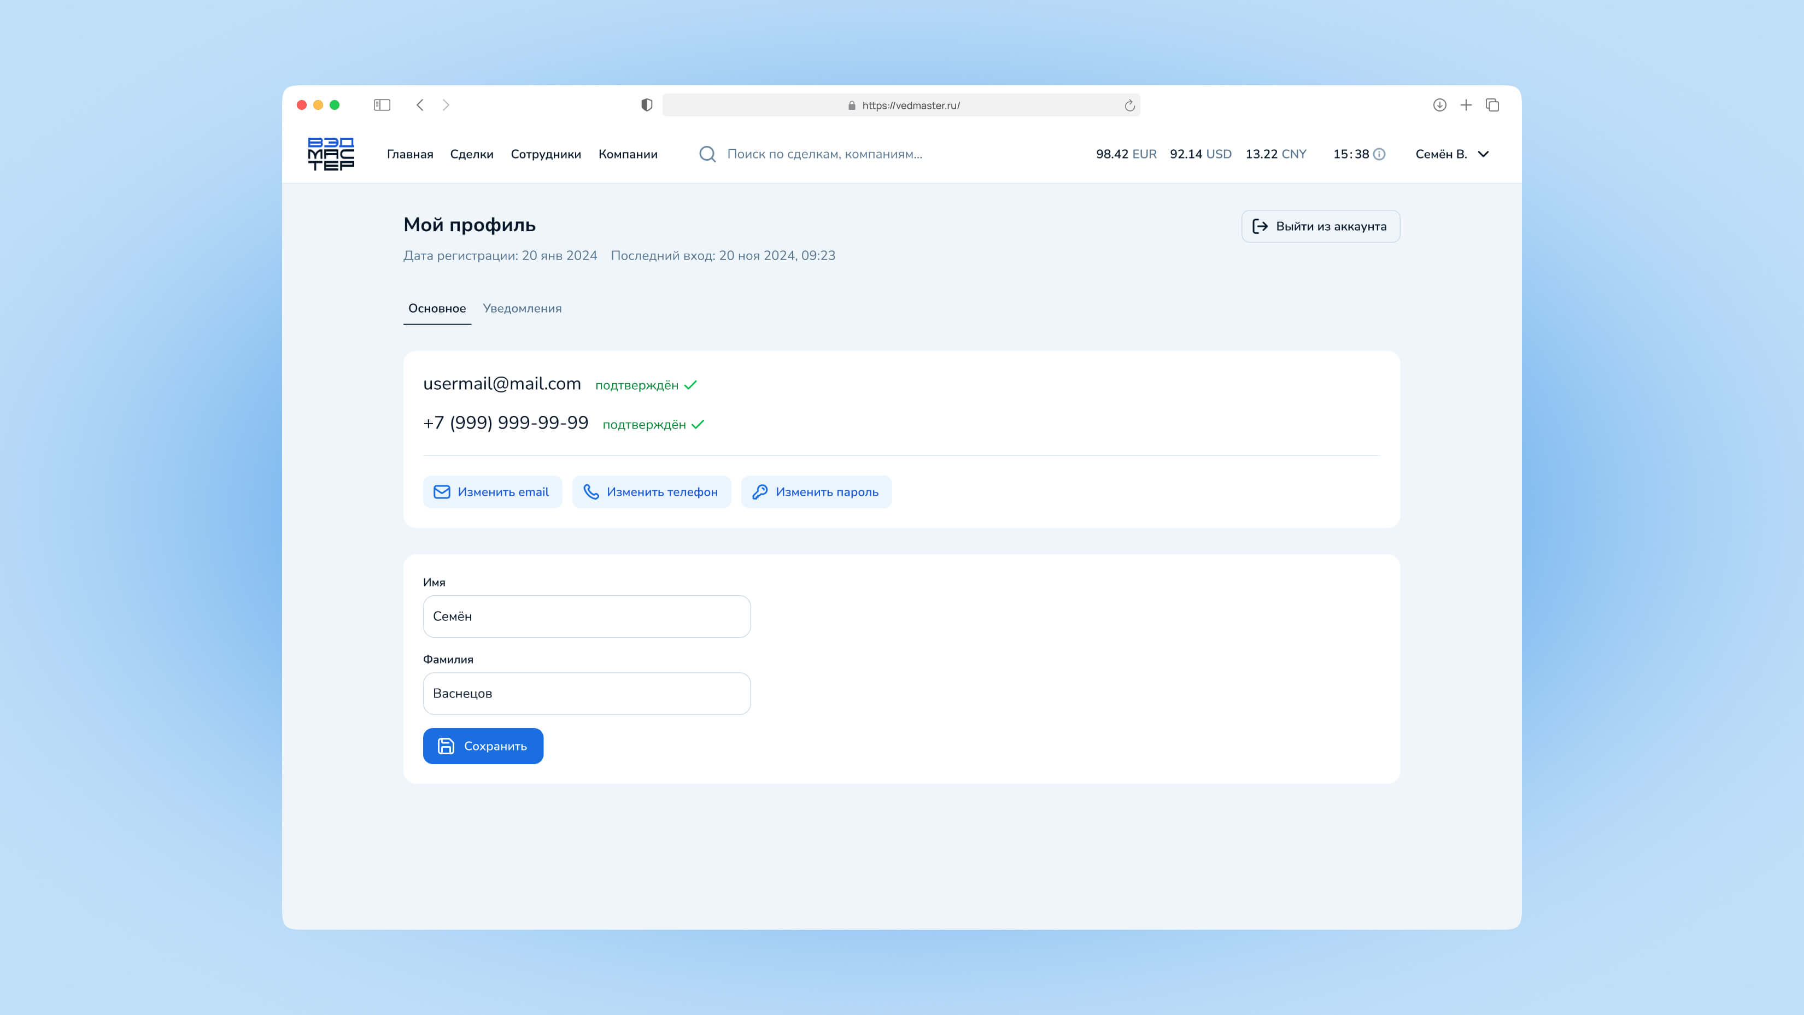Screen dimensions: 1804x1015
Task: Open the browser downloads icon
Action: [x=1439, y=105]
